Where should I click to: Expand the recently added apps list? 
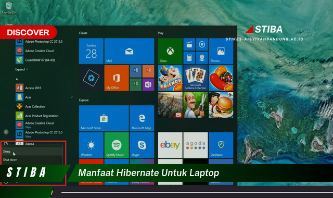pos(22,69)
